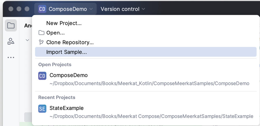260x126 pixels.
Task: Open the Version control dropdown
Action: pos(123,9)
